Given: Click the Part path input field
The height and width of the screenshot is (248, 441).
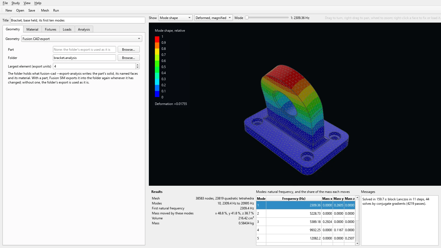Looking at the screenshot, I should point(84,50).
